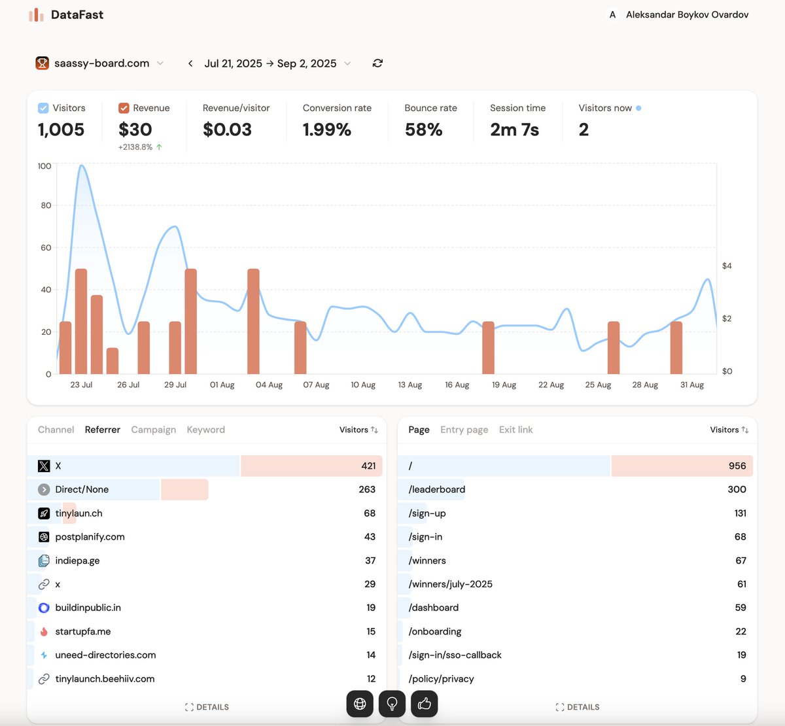Click the tinylaun.ch rocket icon
Screen dimensions: 785x726
click(x=44, y=513)
